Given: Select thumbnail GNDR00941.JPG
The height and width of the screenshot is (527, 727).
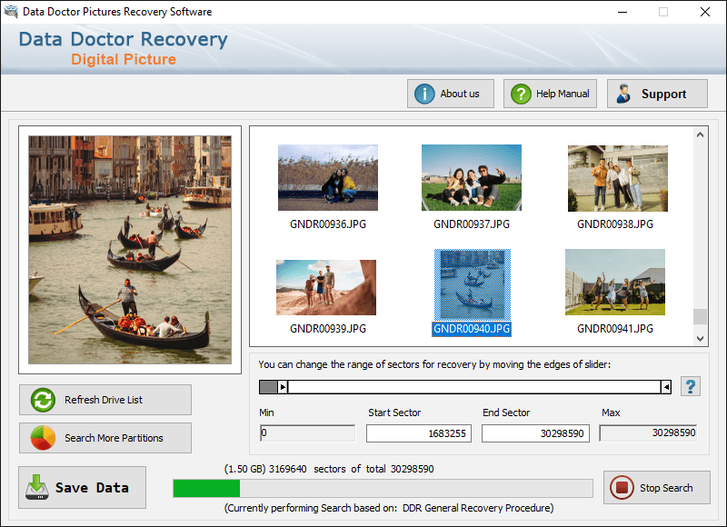Looking at the screenshot, I should (615, 283).
